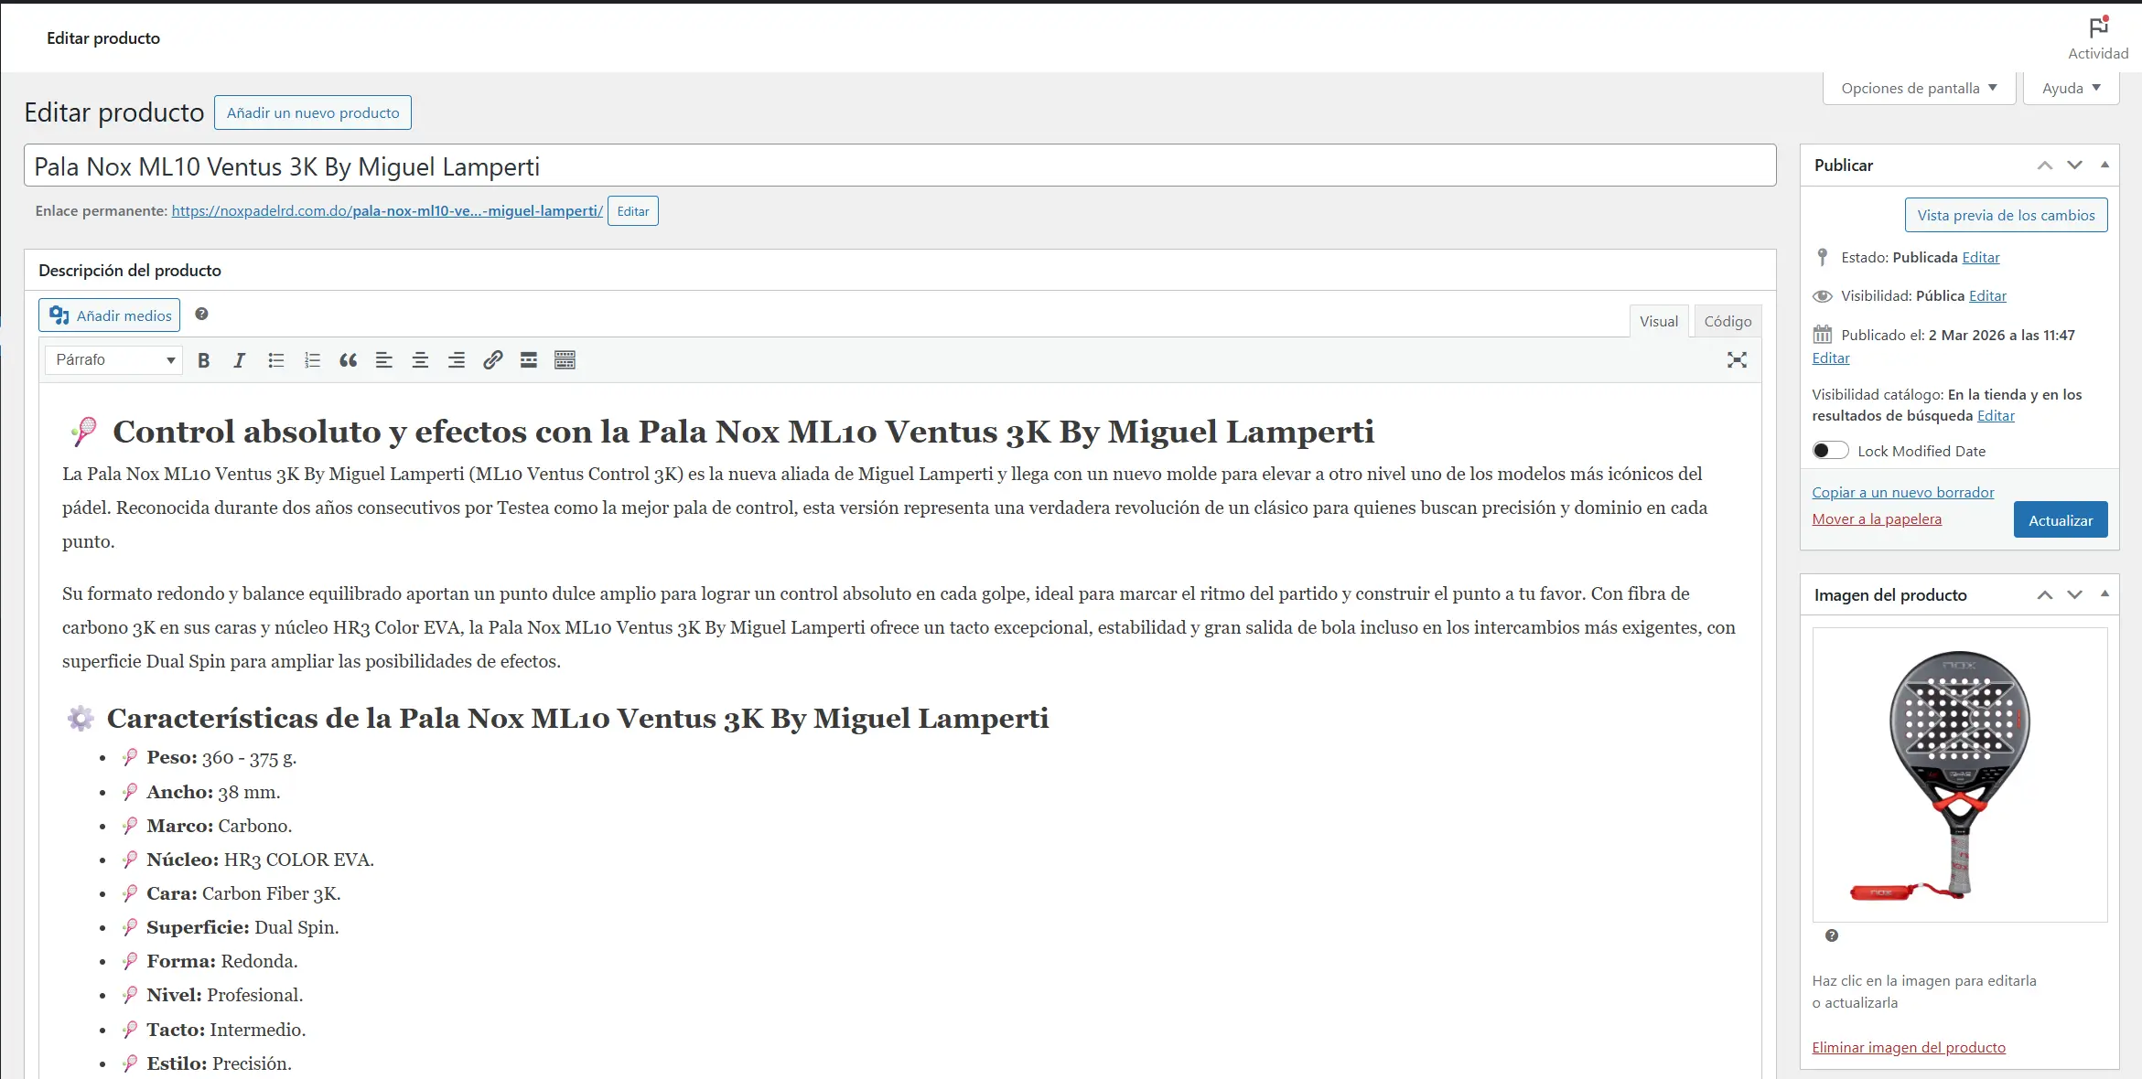Apply blockquote formatting
Viewport: 2142px width, 1079px height.
point(348,360)
